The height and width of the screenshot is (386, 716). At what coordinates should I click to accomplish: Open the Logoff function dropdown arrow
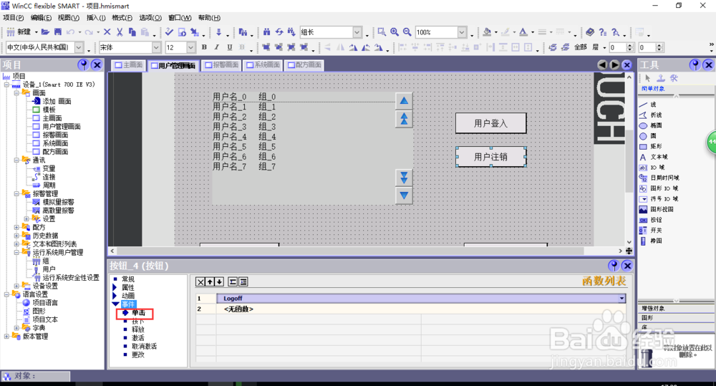(x=621, y=299)
